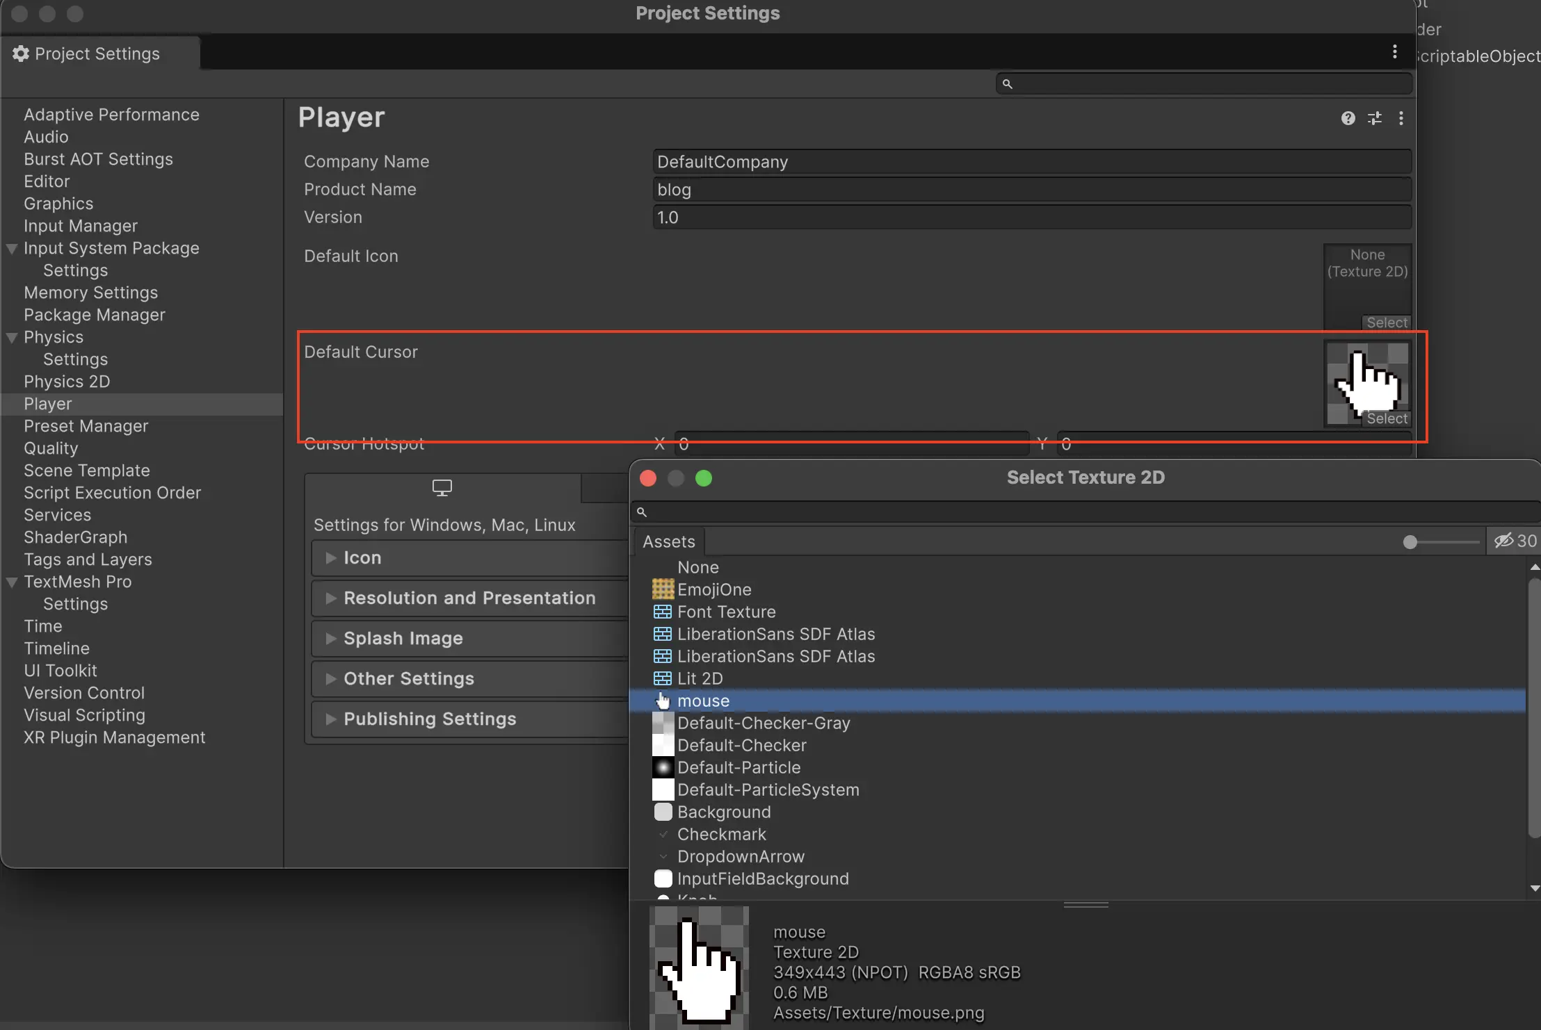
Task: Select the desktop platform monitor icon tab
Action: pyautogui.click(x=442, y=488)
